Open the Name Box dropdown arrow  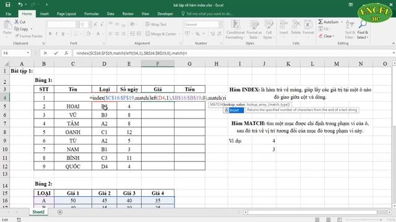coord(28,53)
